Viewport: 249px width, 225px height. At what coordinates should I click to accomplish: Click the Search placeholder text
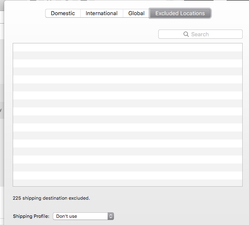pos(200,34)
